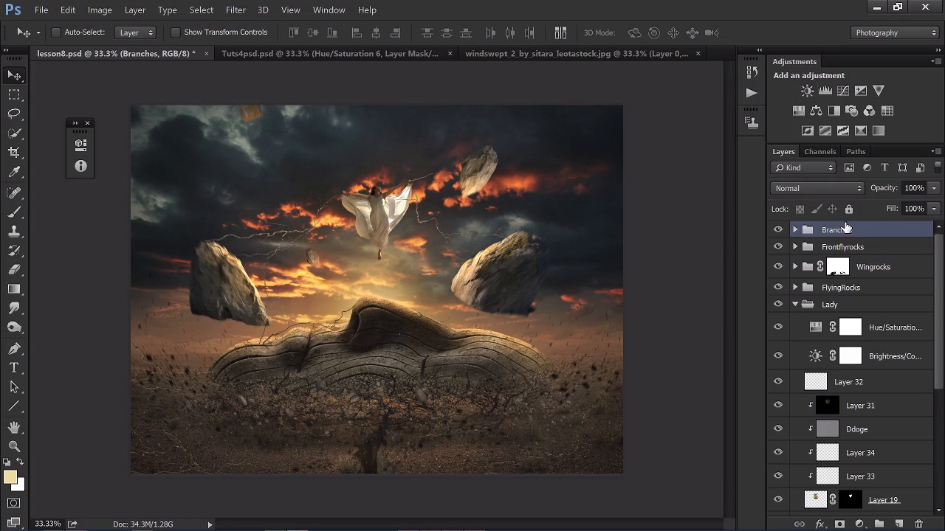The width and height of the screenshot is (945, 531).
Task: Click the Delete layer trash icon
Action: [918, 524]
